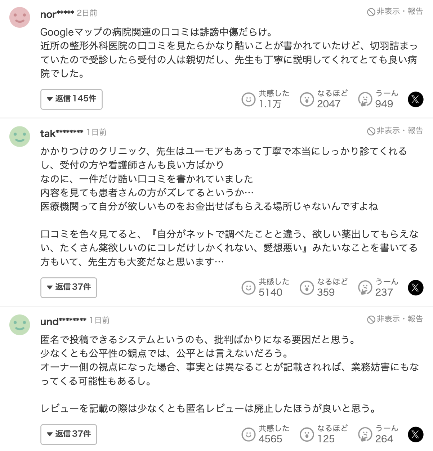
Task: Click 非表示・報告 on tak***** comment
Action: click(x=395, y=131)
